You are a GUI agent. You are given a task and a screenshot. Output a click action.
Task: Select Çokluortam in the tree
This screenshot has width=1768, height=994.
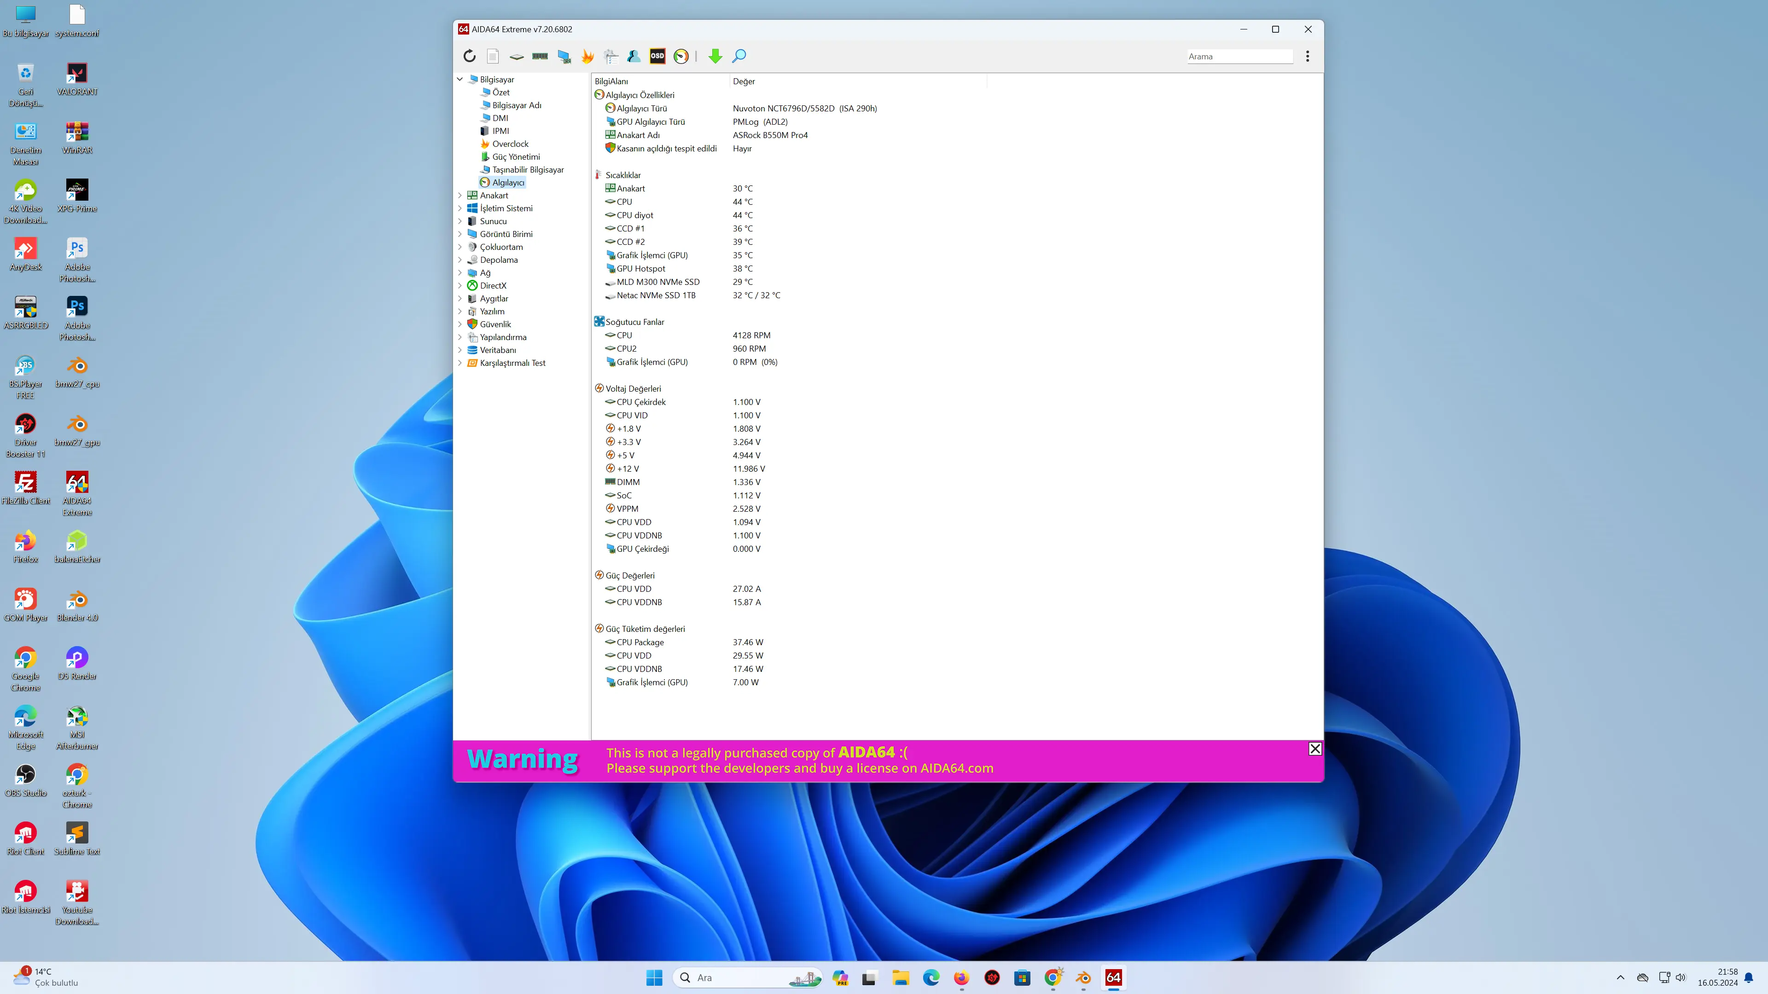(x=501, y=247)
